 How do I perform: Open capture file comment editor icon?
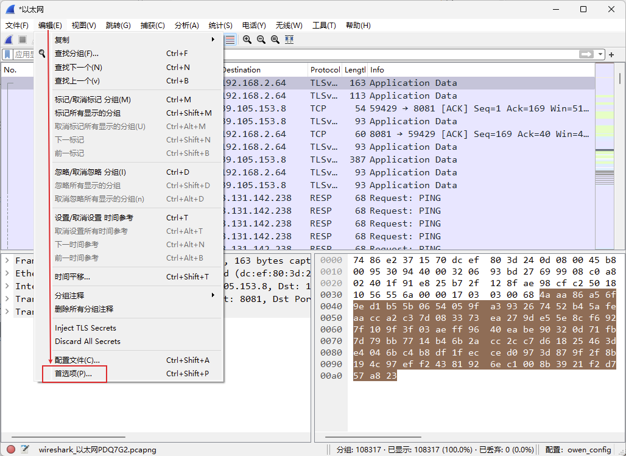[25, 449]
